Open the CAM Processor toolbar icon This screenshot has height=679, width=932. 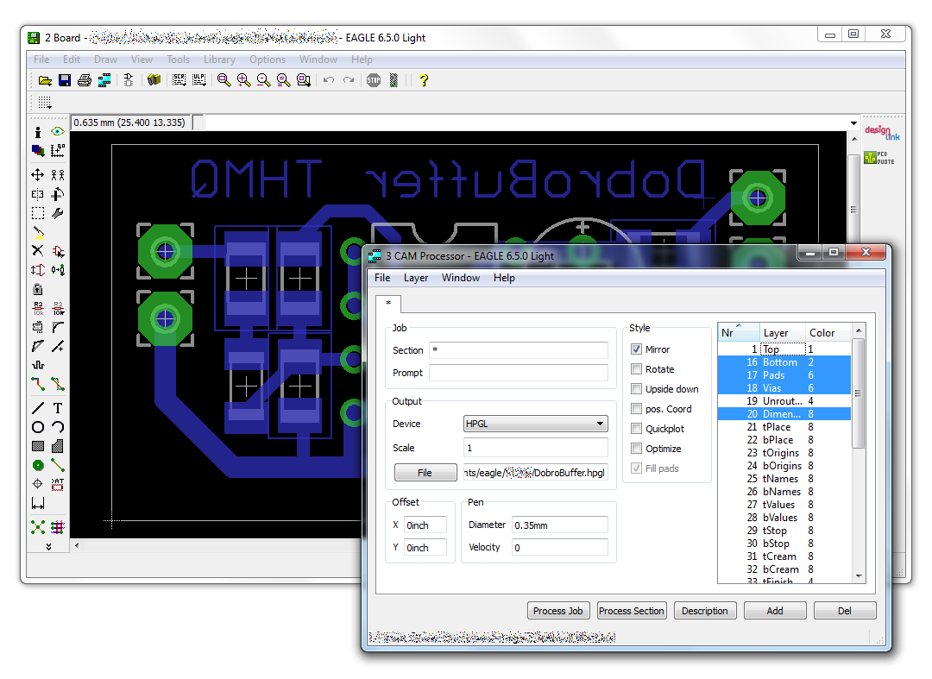pyautogui.click(x=104, y=80)
